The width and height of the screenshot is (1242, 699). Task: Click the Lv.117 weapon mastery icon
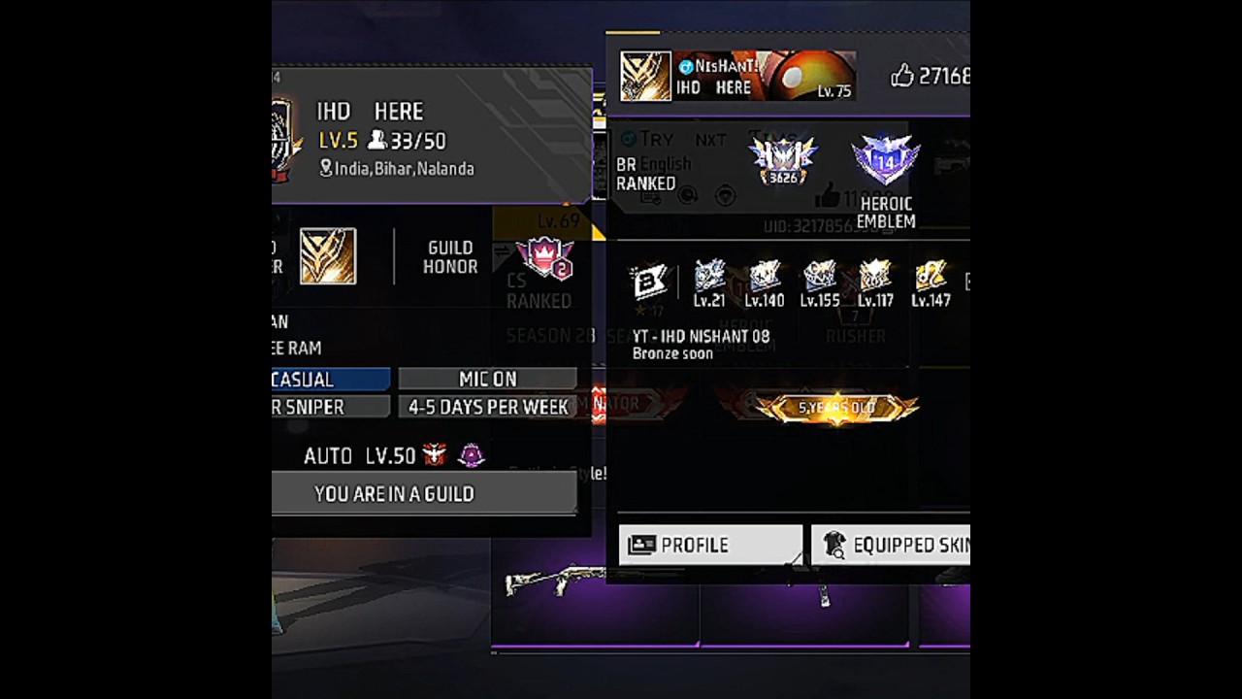875,276
